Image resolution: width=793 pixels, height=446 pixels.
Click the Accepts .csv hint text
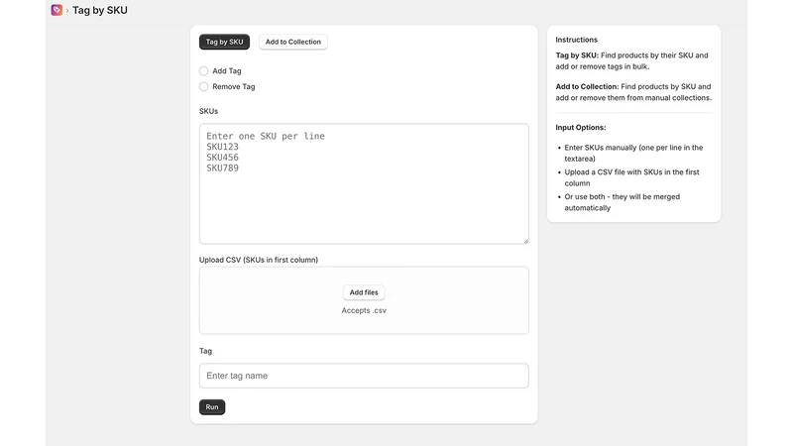364,310
